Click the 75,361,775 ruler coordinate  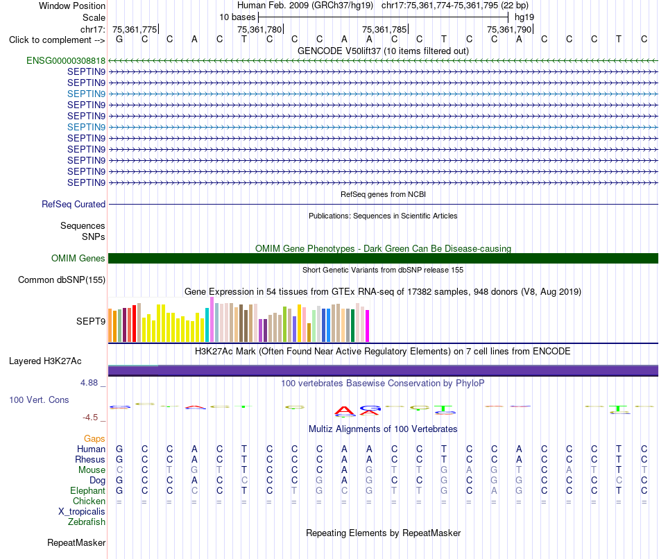[135, 29]
